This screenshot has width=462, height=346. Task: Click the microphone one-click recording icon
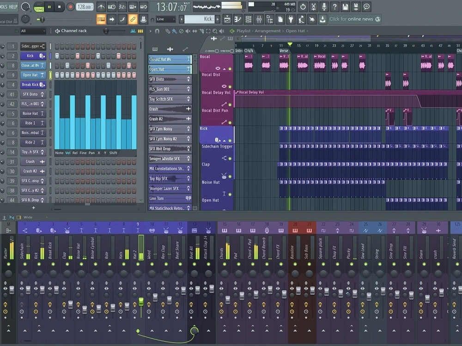click(x=324, y=6)
